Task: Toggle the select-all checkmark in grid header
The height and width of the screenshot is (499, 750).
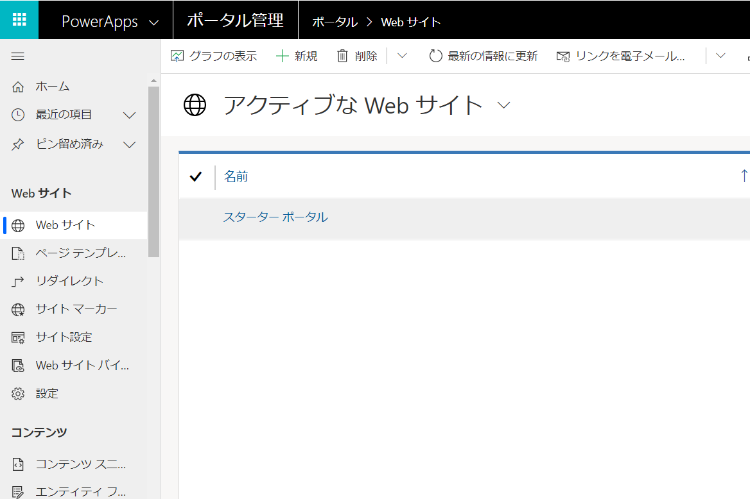Action: [x=196, y=176]
